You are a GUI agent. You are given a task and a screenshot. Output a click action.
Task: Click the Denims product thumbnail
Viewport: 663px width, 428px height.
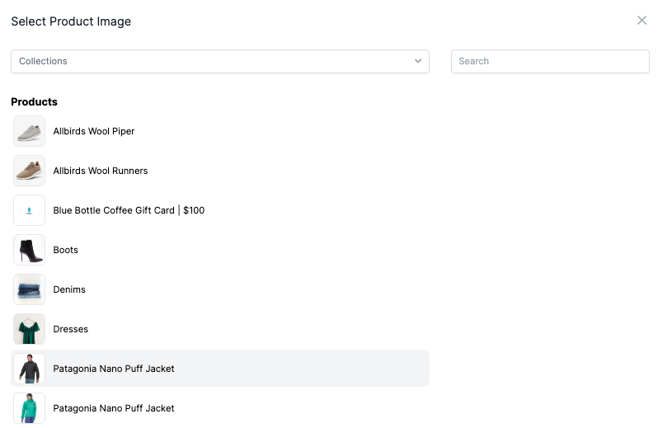click(x=29, y=289)
